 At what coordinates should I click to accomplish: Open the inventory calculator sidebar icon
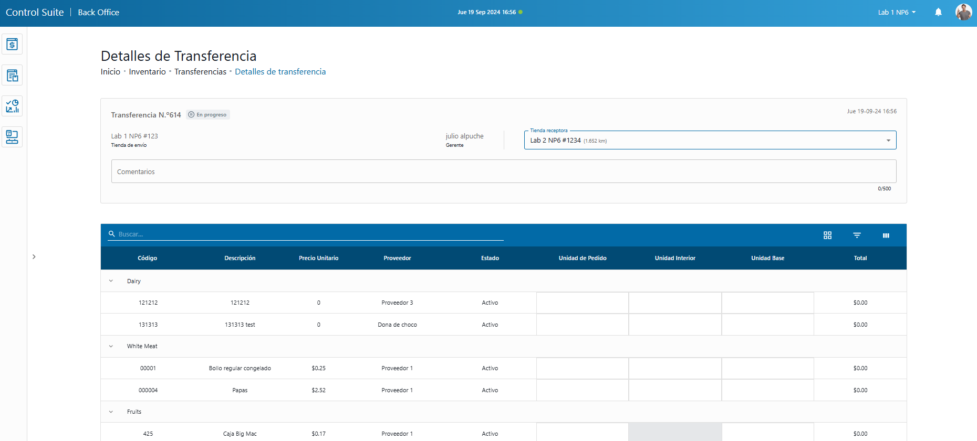(x=12, y=76)
